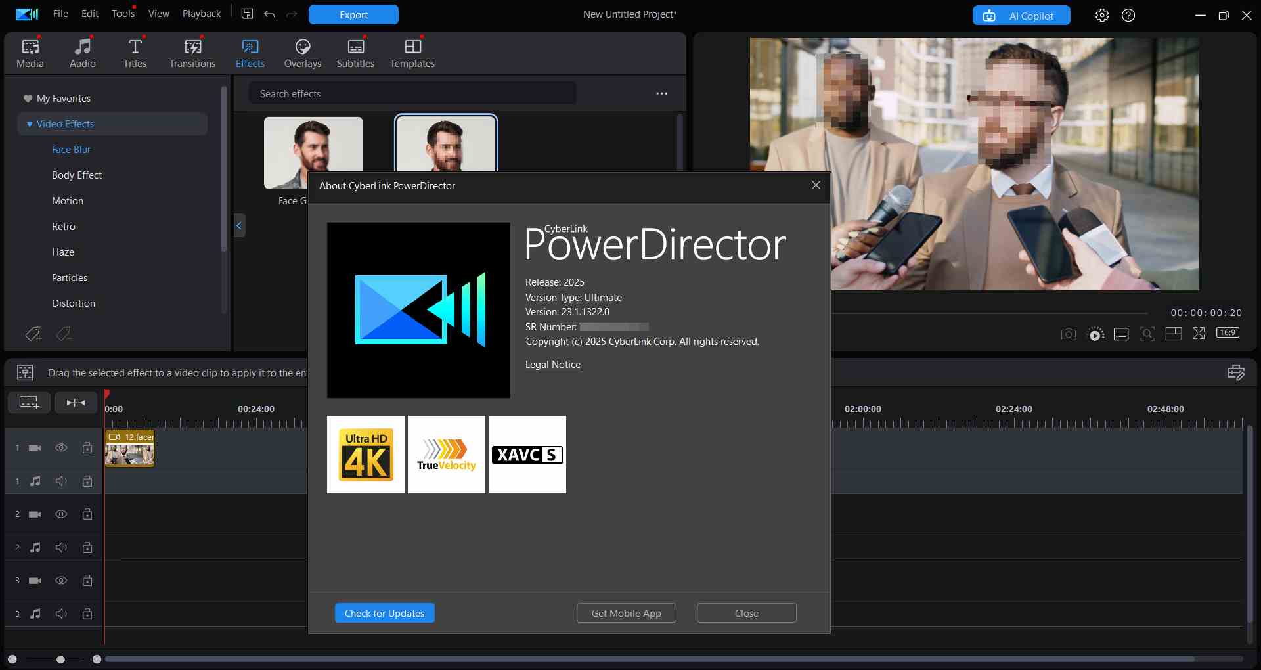Open the Transitions room tab
Screen dimensions: 1261x670
pyautogui.click(x=192, y=54)
